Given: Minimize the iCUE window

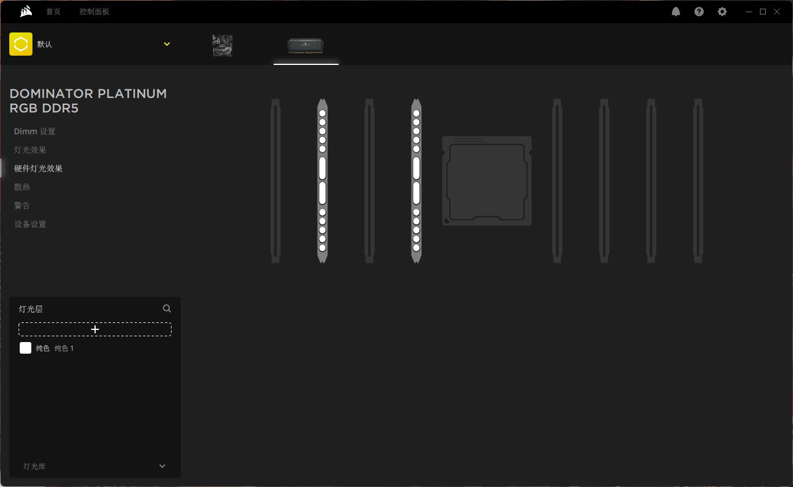Looking at the screenshot, I should 749,12.
